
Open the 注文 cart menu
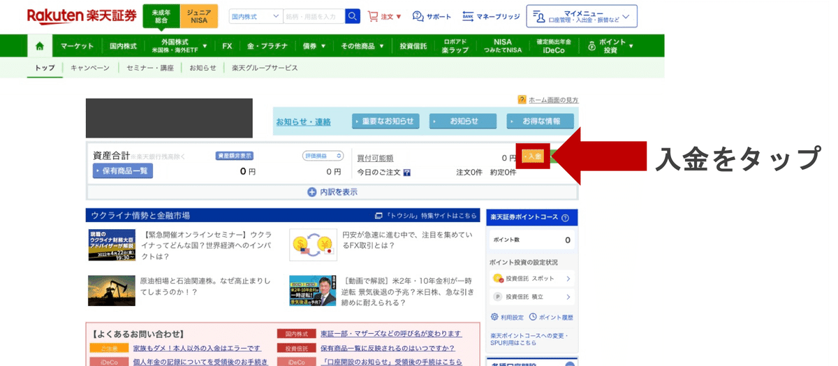[385, 16]
